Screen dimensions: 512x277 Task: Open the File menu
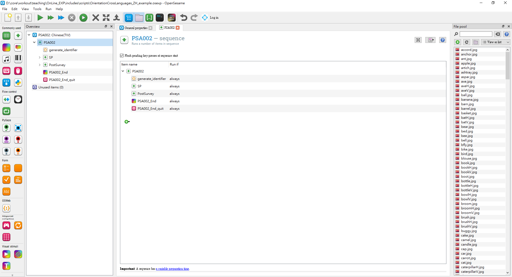coord(5,9)
